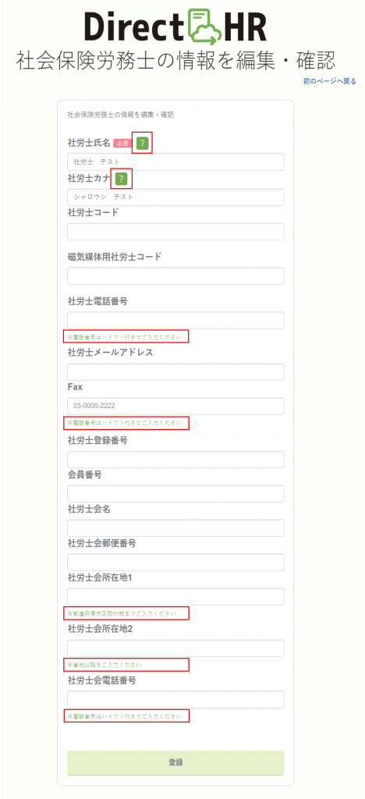
Task: Focus the 社労士会名 field
Action: [175, 528]
